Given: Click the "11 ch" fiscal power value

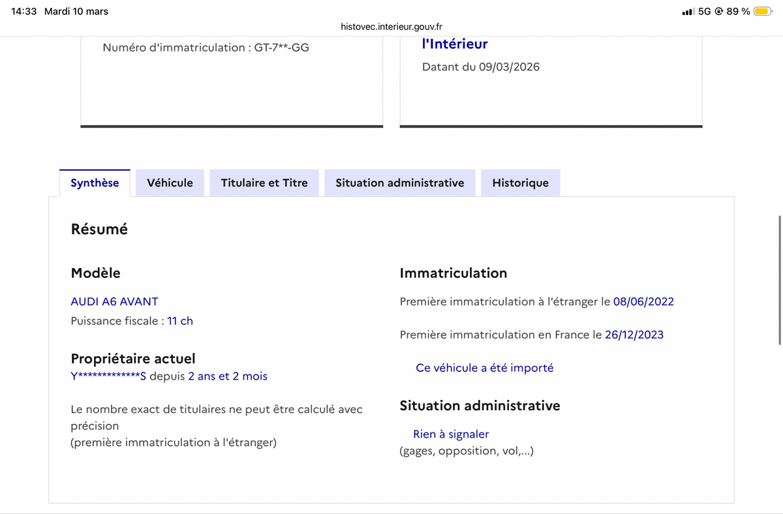Looking at the screenshot, I should pyautogui.click(x=180, y=321).
